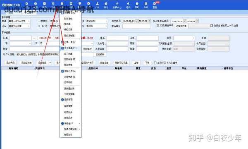
Task: Expand the 省 province dropdown
Action: coord(20,43)
